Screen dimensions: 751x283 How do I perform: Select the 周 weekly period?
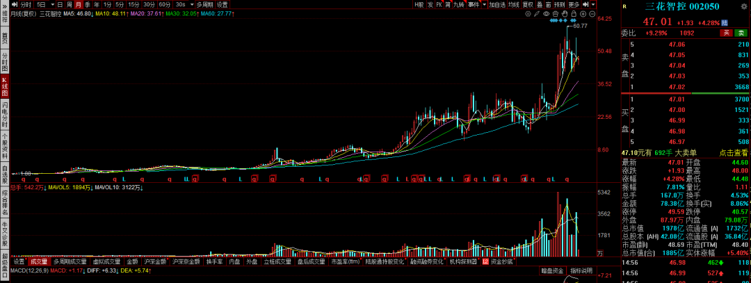tap(69, 4)
